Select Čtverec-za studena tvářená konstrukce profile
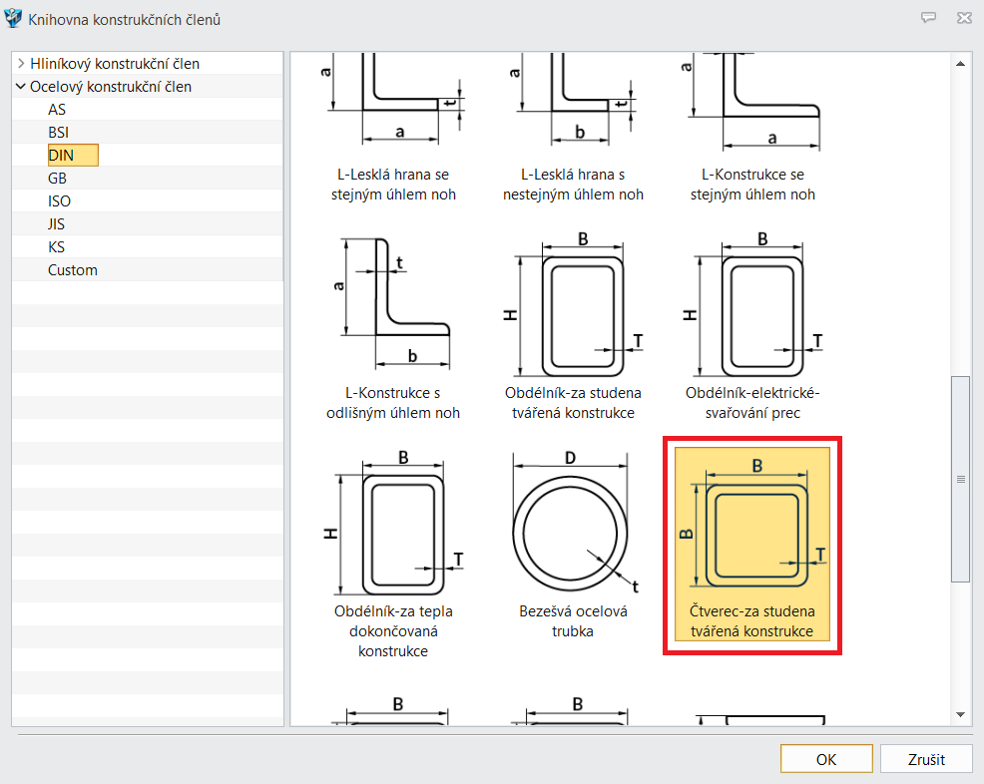The width and height of the screenshot is (984, 784). pyautogui.click(x=752, y=545)
